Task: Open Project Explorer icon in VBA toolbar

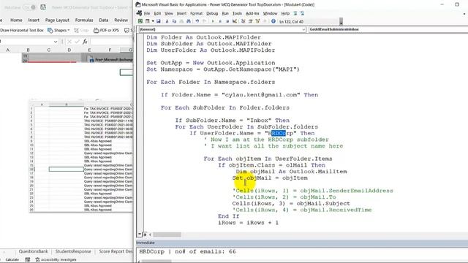Action: pyautogui.click(x=243, y=21)
